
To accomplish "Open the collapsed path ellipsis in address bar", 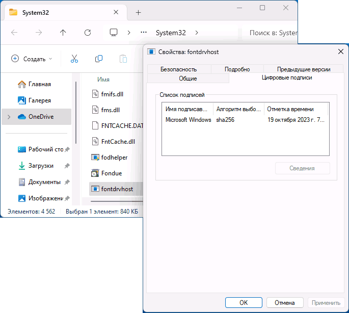I will 144,33.
